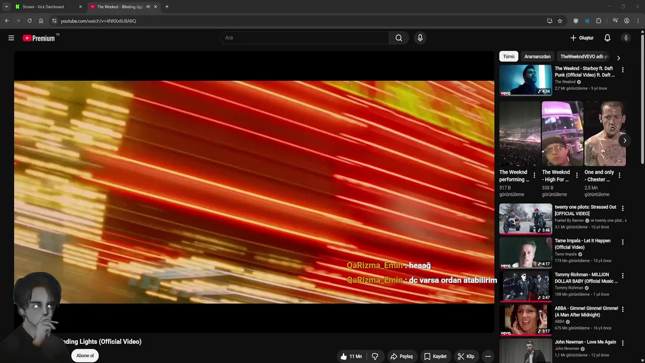Open the YouTube account avatar menu
The height and width of the screenshot is (363, 645).
pyautogui.click(x=626, y=38)
